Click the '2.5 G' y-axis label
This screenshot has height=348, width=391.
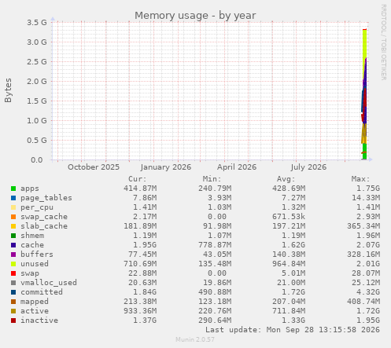click(x=37, y=61)
